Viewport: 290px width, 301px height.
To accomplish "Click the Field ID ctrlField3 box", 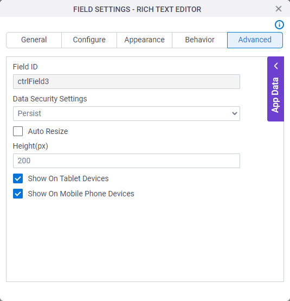I will point(126,81).
